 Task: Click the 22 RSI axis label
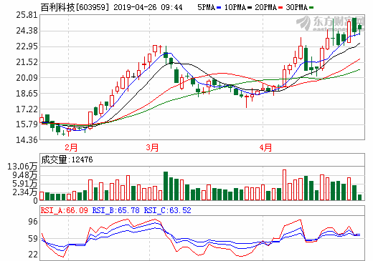click(x=33, y=255)
